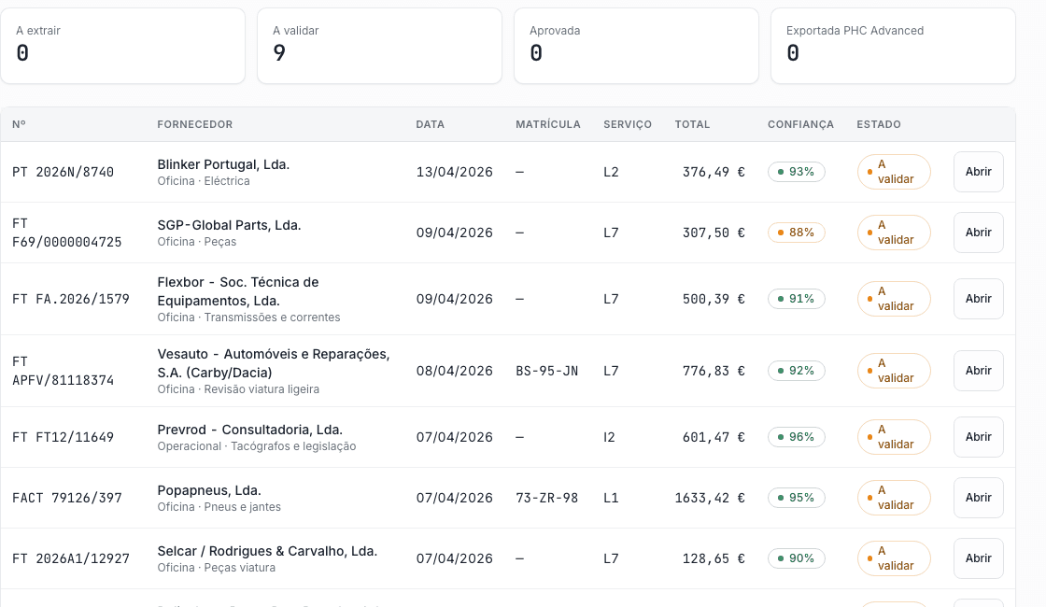Click the SERVIÇO column header

click(x=628, y=124)
